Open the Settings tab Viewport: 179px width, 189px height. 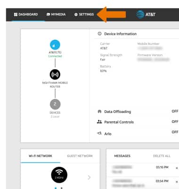tap(84, 15)
